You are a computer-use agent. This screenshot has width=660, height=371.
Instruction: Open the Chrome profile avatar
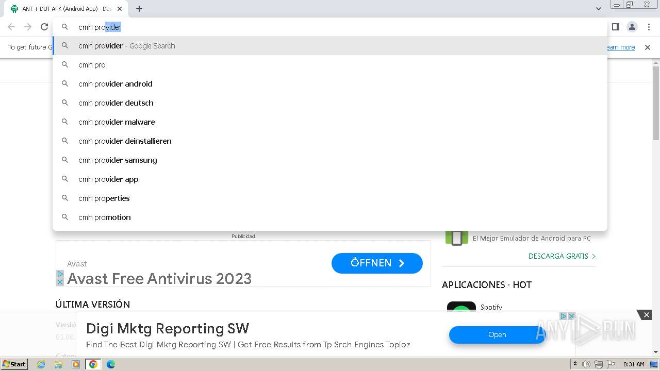coord(632,27)
